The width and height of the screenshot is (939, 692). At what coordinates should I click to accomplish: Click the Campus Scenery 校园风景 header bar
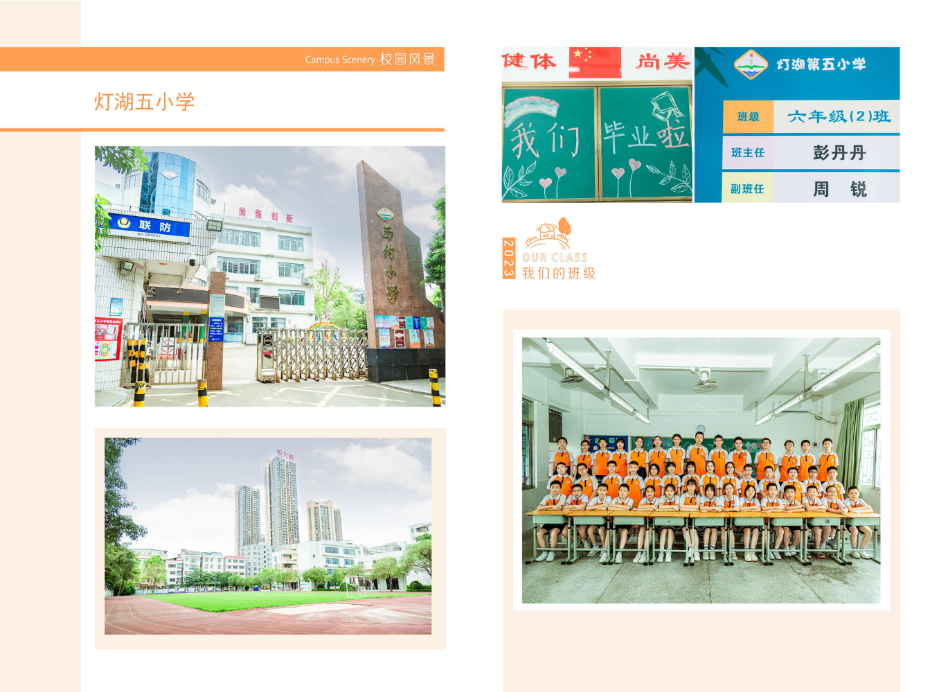click(x=222, y=60)
